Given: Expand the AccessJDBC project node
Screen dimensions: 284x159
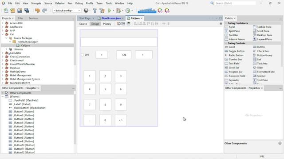Looking at the screenshot, I should (x=3, y=23).
